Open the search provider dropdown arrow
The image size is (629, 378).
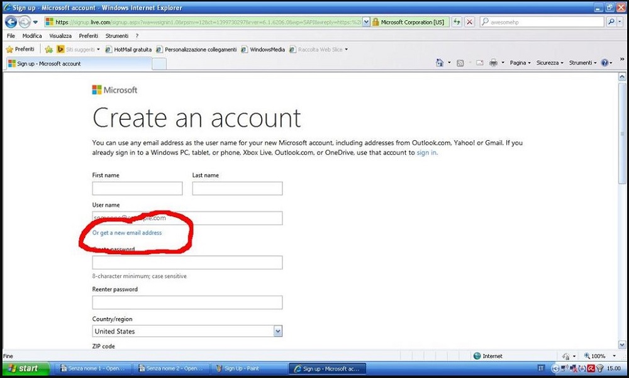point(620,22)
